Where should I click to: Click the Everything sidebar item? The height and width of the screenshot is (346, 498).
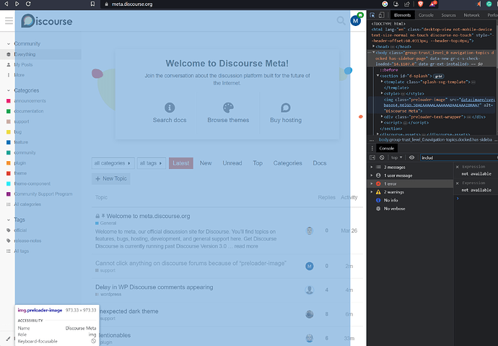pos(40,54)
